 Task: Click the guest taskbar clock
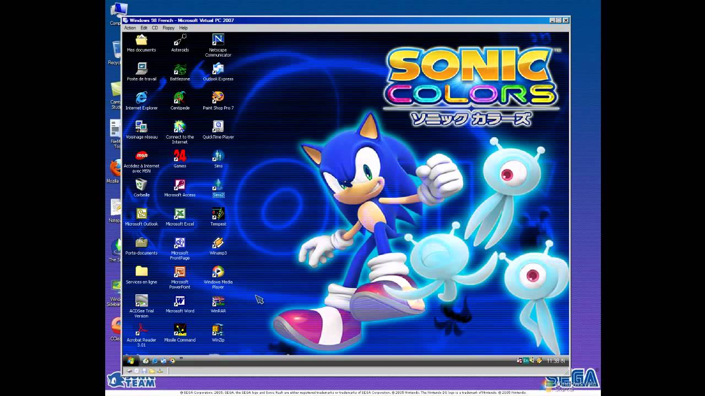point(556,361)
